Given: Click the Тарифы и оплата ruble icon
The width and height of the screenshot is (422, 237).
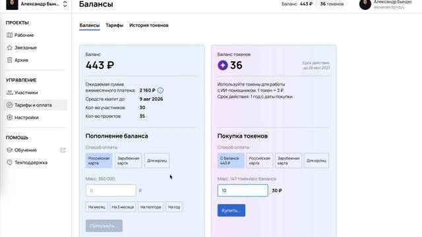Looking at the screenshot, I should (x=10, y=105).
